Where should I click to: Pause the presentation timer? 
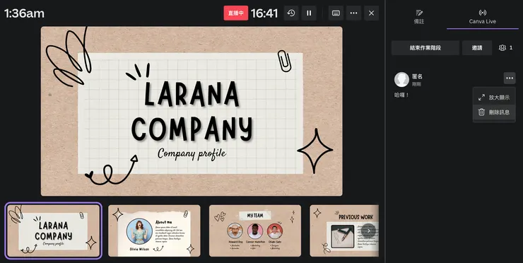309,13
